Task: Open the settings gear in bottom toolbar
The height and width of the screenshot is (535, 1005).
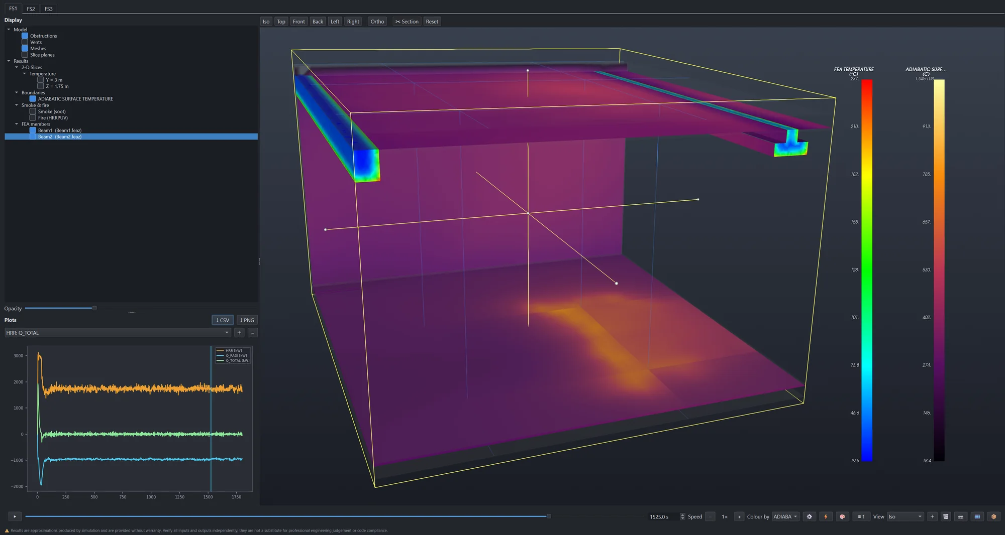Action: pos(809,516)
